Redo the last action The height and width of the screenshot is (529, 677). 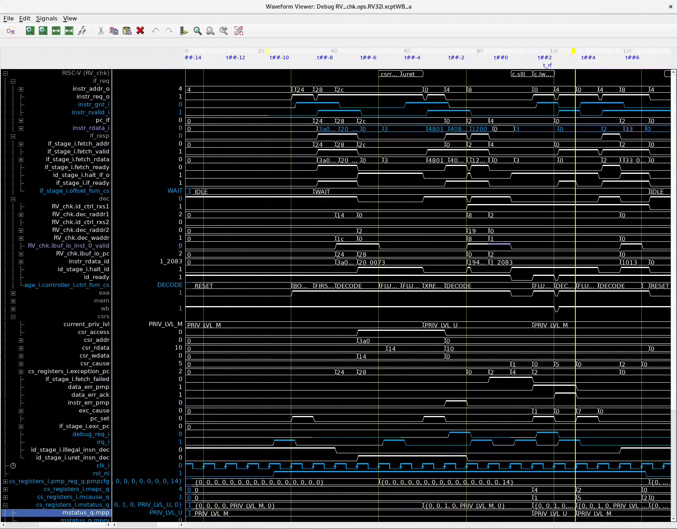pos(168,31)
